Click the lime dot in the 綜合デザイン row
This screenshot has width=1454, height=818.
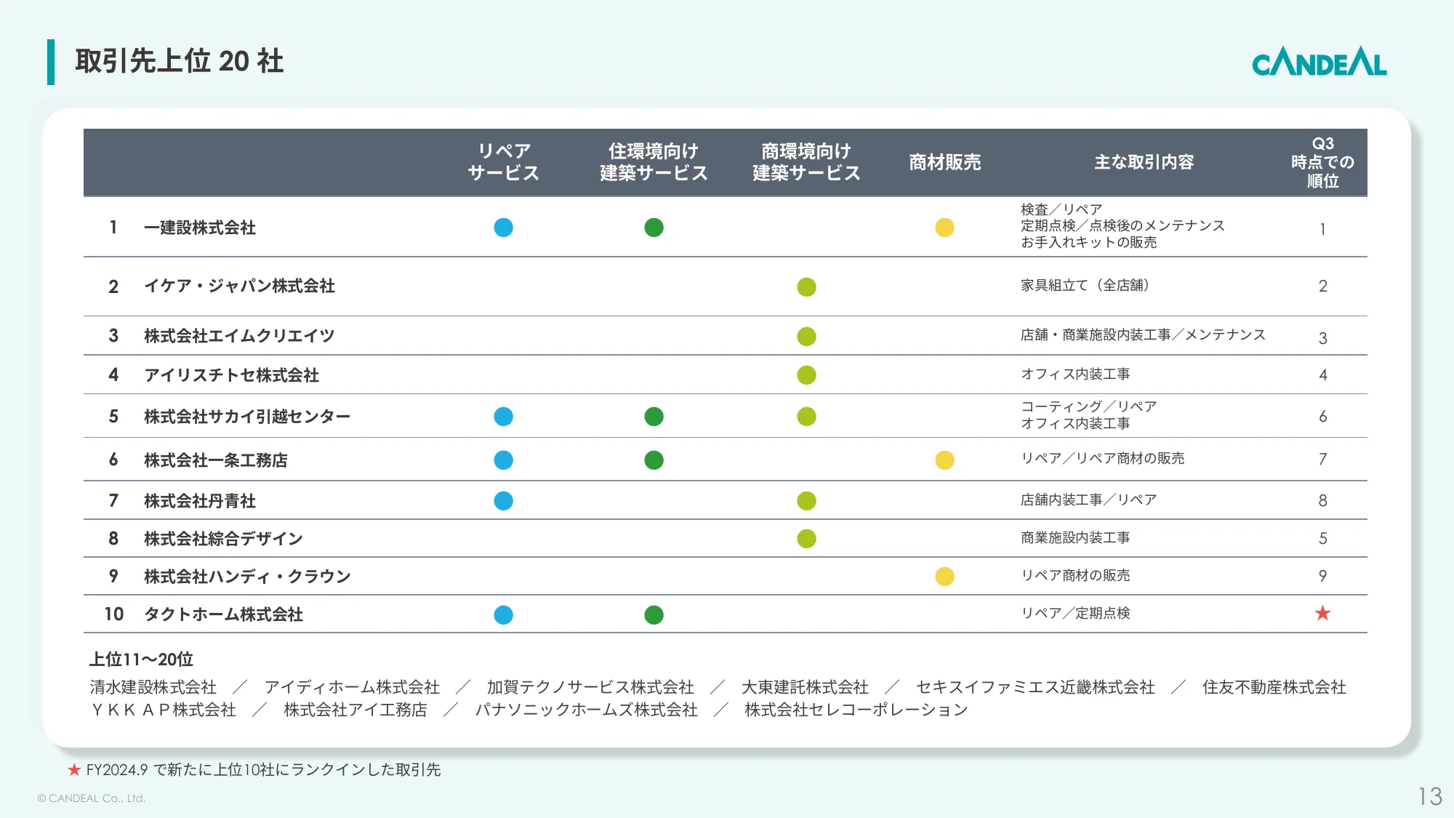click(806, 539)
